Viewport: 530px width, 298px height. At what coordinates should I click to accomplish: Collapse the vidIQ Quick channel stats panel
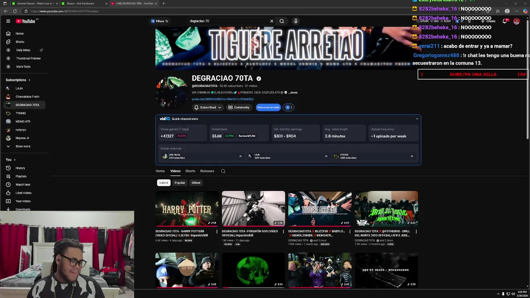coord(417,119)
